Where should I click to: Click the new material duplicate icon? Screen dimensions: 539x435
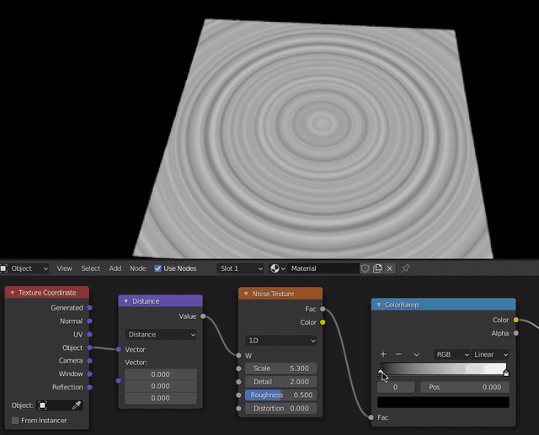[x=377, y=268]
